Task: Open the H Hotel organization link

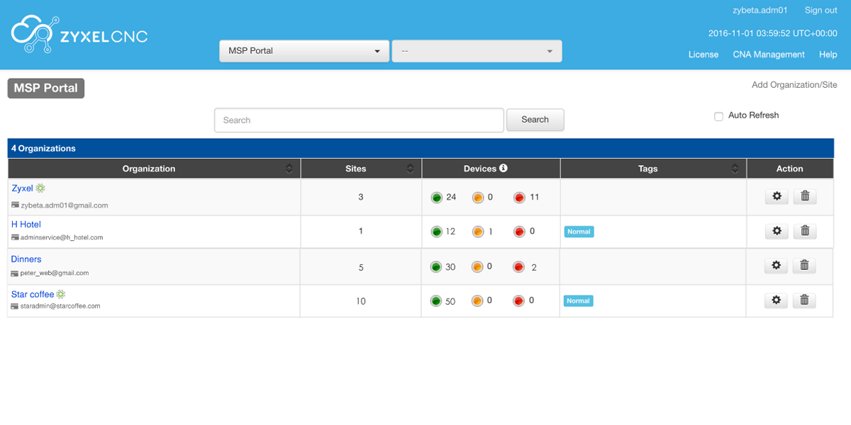Action: (x=26, y=225)
